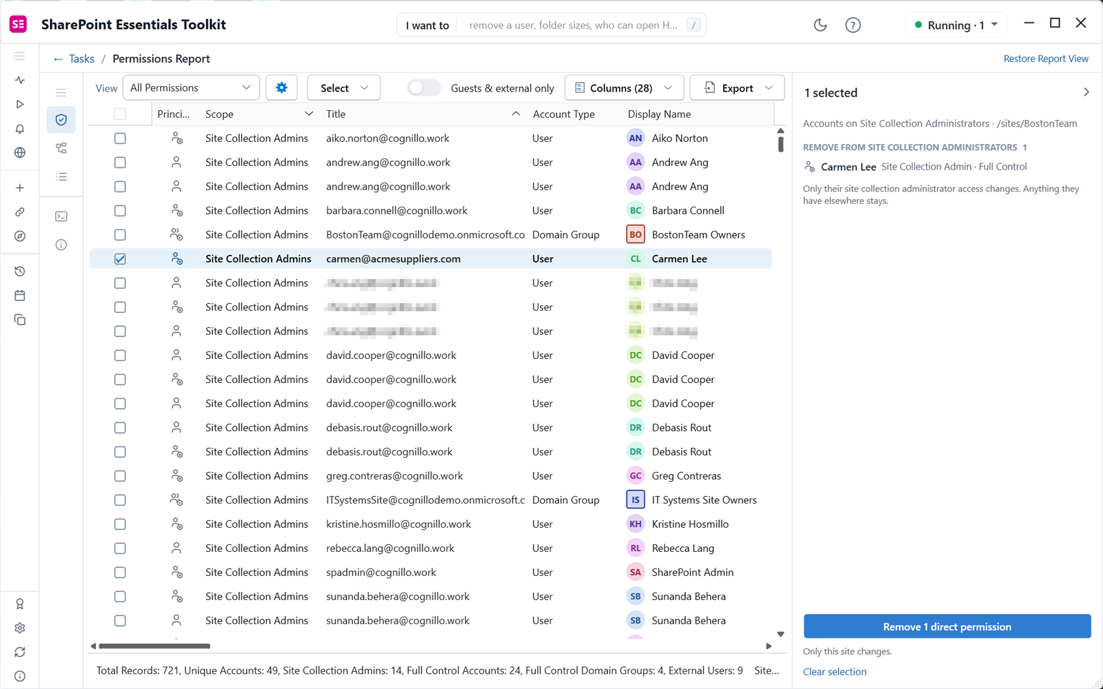The height and width of the screenshot is (689, 1103).
Task: Sort by the Title column header
Action: pos(423,114)
